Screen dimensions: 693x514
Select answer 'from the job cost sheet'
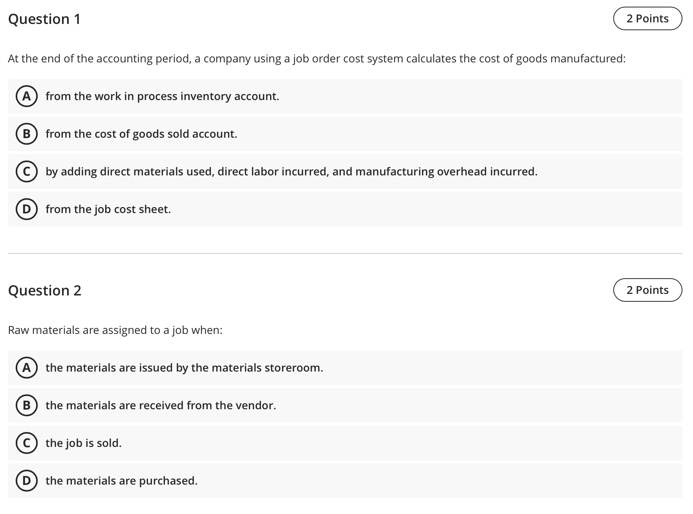[x=108, y=209]
